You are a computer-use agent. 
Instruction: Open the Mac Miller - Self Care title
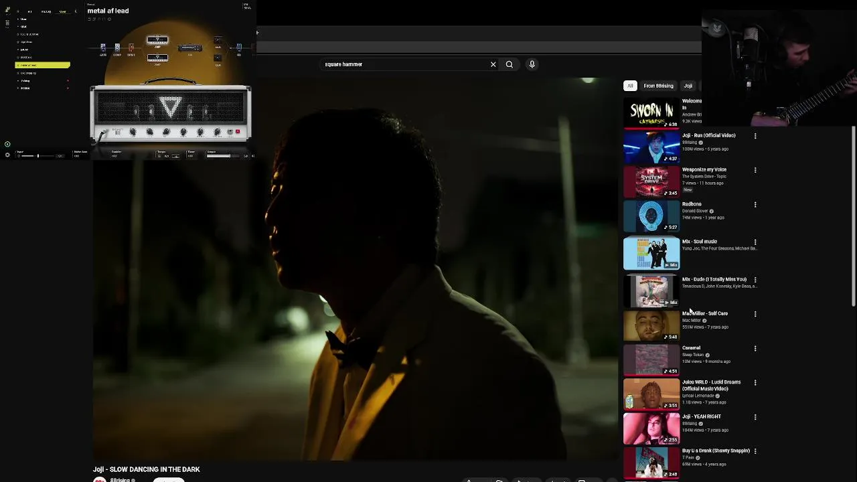pos(705,313)
